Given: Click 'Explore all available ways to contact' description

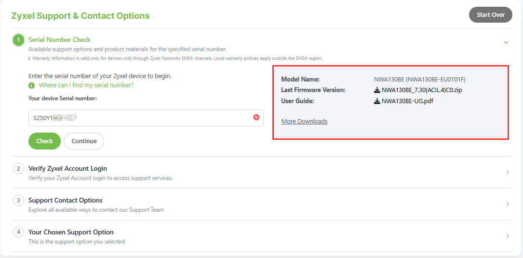Looking at the screenshot, I should (x=96, y=210).
